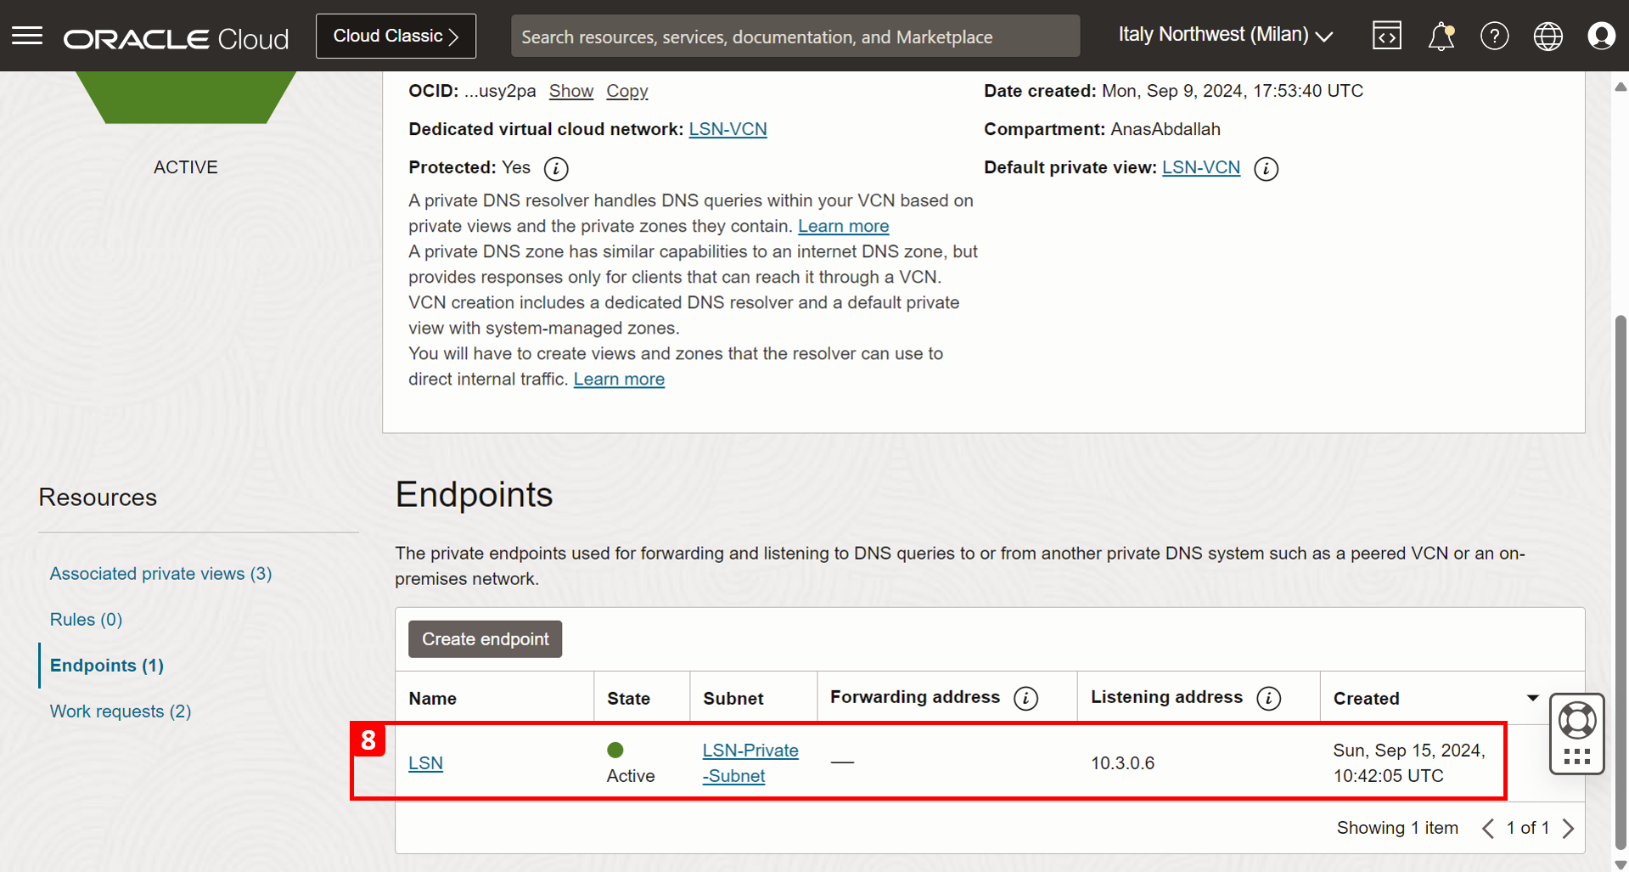Click the Subnet column header
Image resolution: width=1629 pixels, height=872 pixels.
pos(733,698)
